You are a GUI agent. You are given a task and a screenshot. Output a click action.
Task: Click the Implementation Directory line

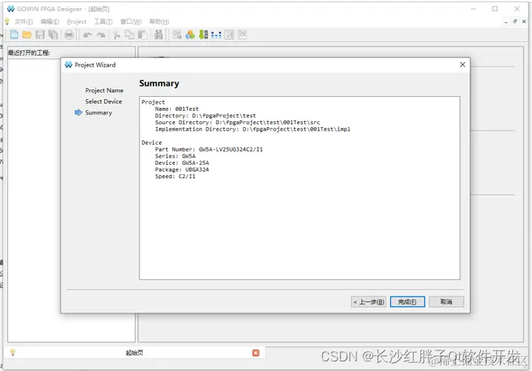click(253, 129)
